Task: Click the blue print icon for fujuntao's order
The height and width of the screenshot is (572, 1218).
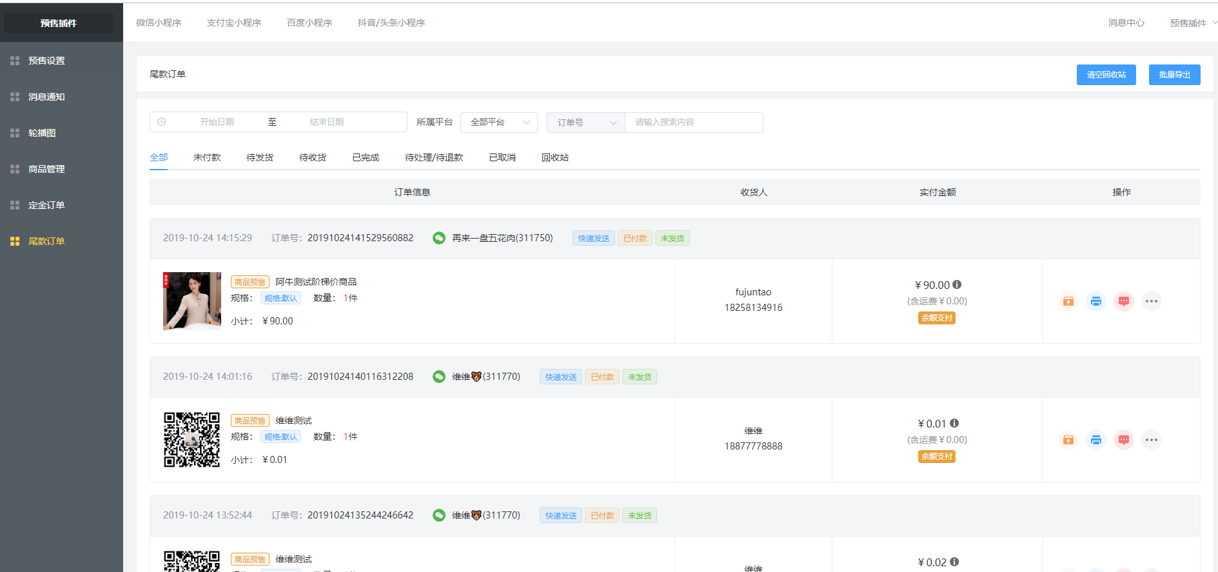Action: tap(1096, 301)
